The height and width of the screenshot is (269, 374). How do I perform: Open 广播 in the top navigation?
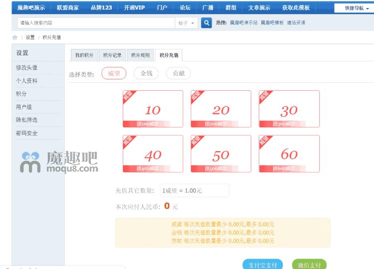coord(208,7)
